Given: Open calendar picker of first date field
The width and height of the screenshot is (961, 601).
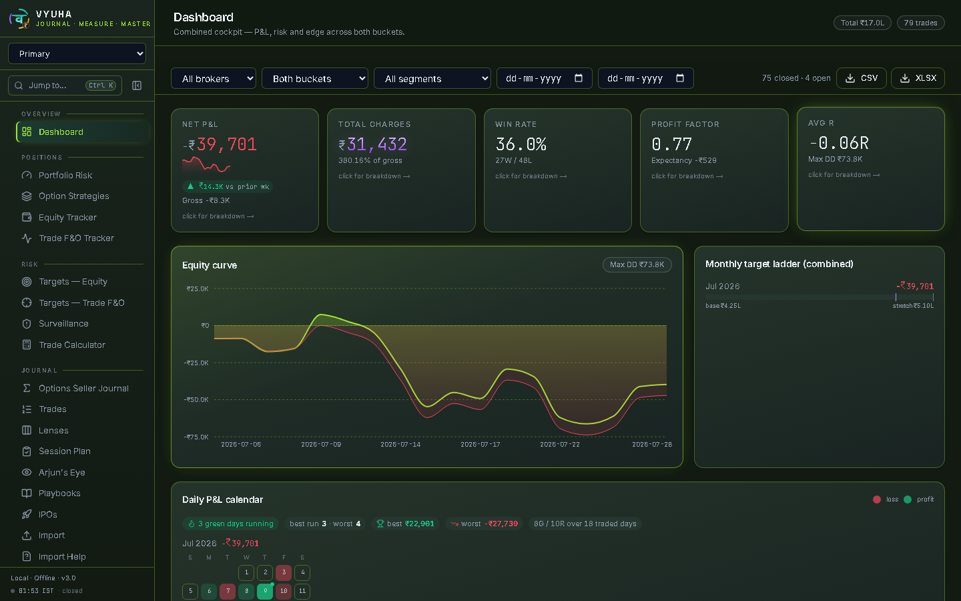Looking at the screenshot, I should point(579,78).
